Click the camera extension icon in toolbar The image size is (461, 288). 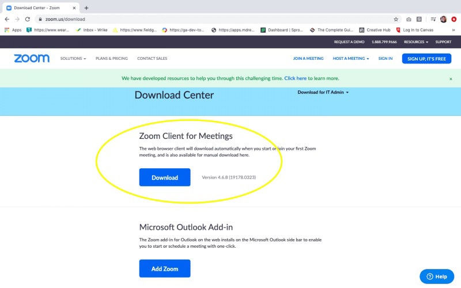click(x=409, y=19)
